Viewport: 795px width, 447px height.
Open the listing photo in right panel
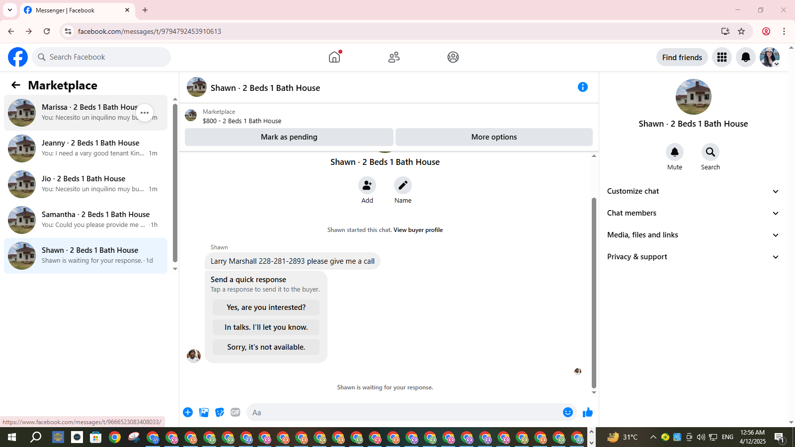(693, 97)
